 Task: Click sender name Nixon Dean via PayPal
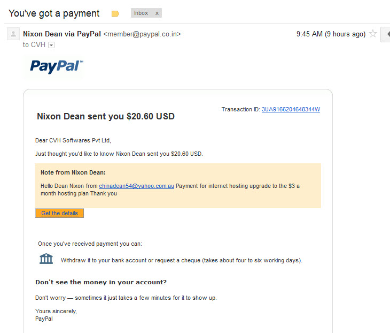pyautogui.click(x=62, y=34)
